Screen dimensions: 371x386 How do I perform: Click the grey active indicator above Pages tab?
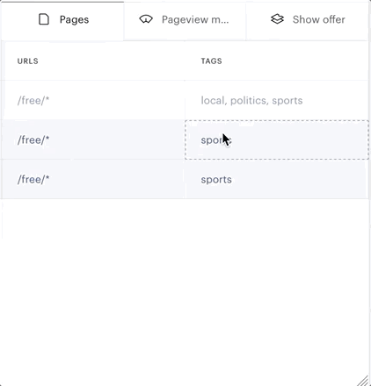62,2
